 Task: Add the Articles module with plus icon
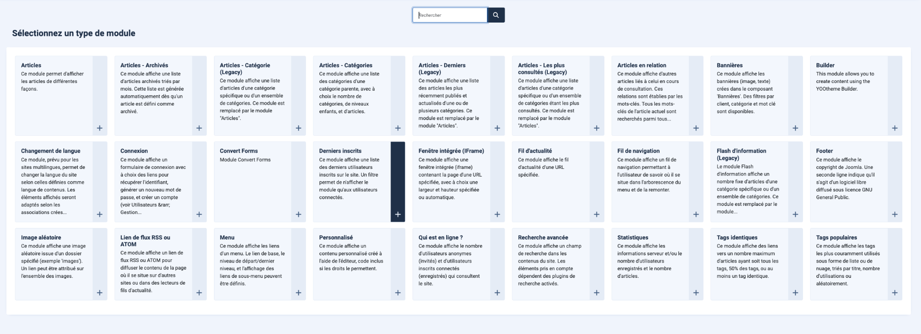pyautogui.click(x=100, y=128)
